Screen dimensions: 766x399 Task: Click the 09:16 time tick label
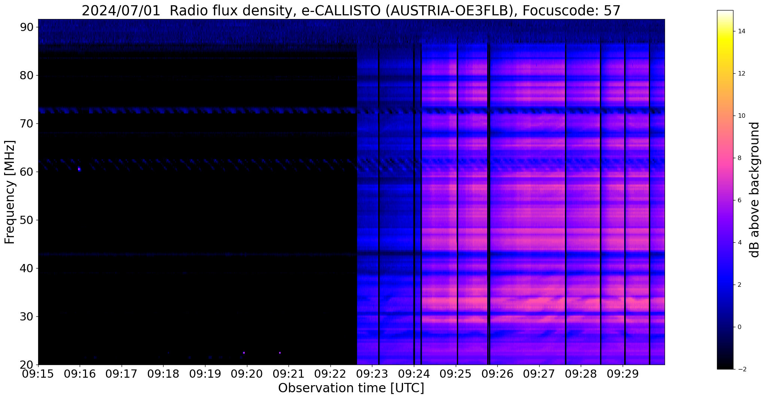click(80, 374)
